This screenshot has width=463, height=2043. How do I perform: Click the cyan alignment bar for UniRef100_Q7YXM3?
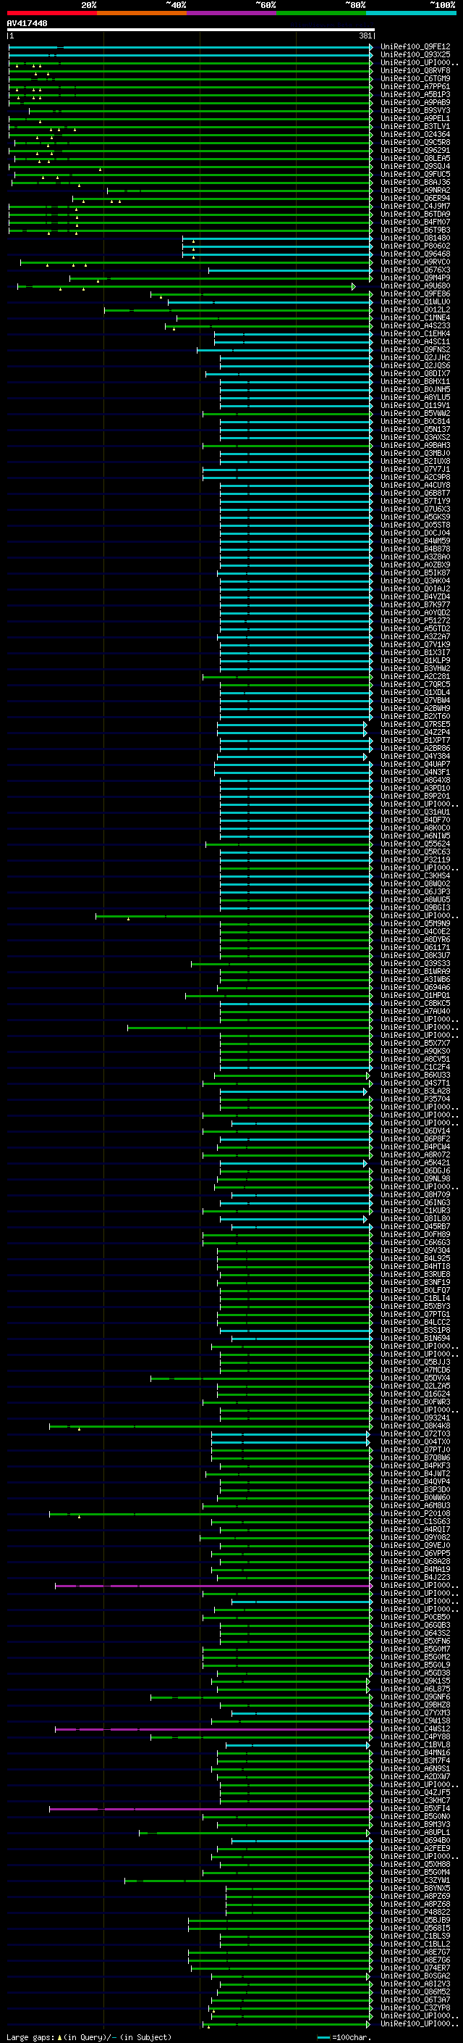click(302, 1713)
